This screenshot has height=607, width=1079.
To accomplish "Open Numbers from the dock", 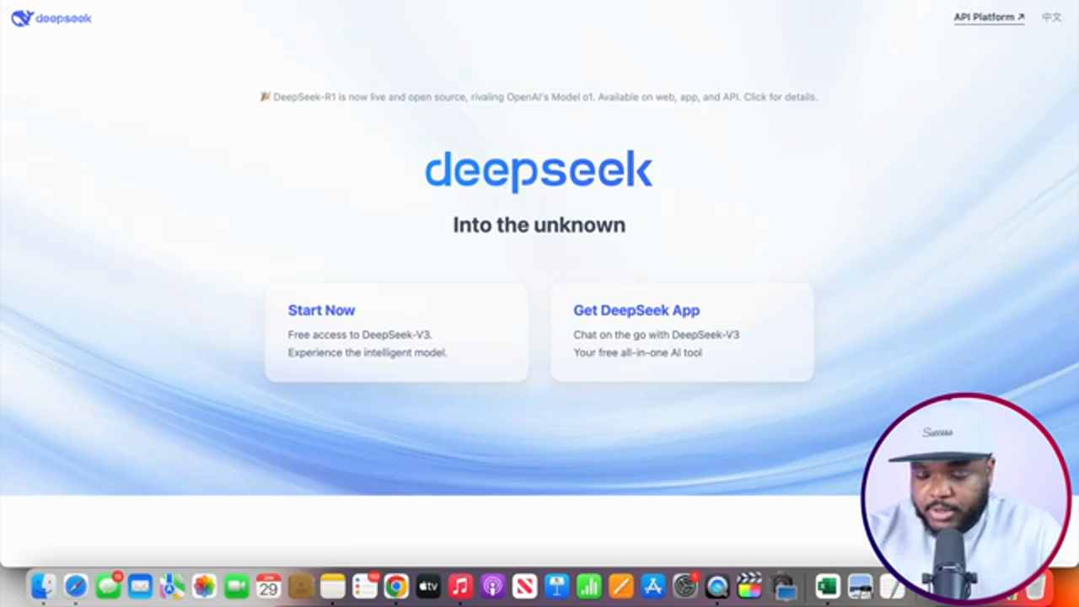I will point(588,586).
